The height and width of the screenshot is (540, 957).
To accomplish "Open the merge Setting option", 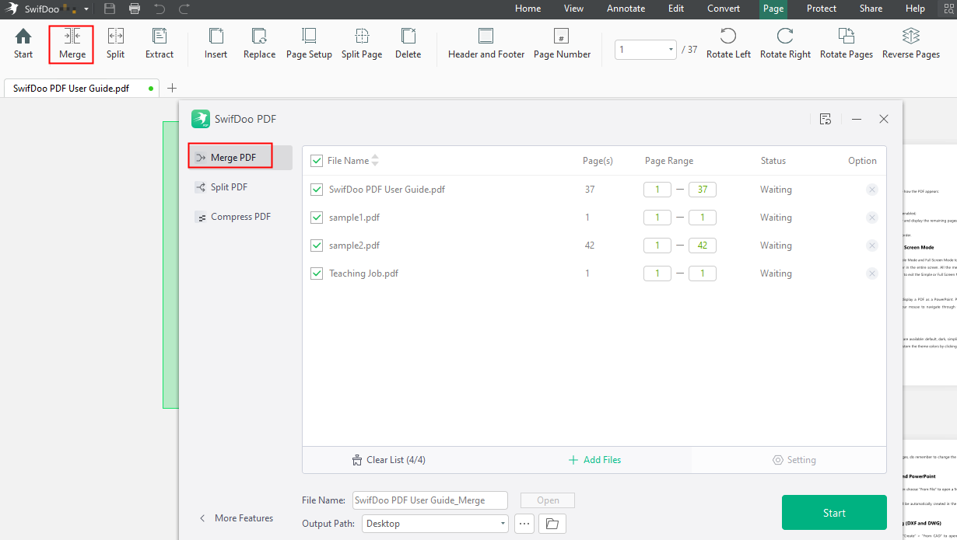I will click(794, 460).
